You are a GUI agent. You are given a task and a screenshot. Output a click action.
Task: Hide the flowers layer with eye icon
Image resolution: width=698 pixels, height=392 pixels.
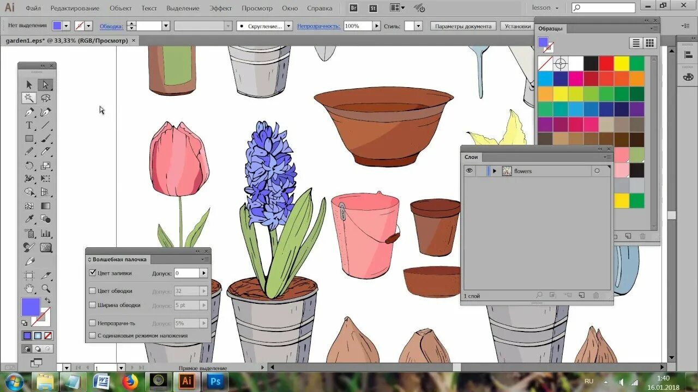click(x=469, y=171)
